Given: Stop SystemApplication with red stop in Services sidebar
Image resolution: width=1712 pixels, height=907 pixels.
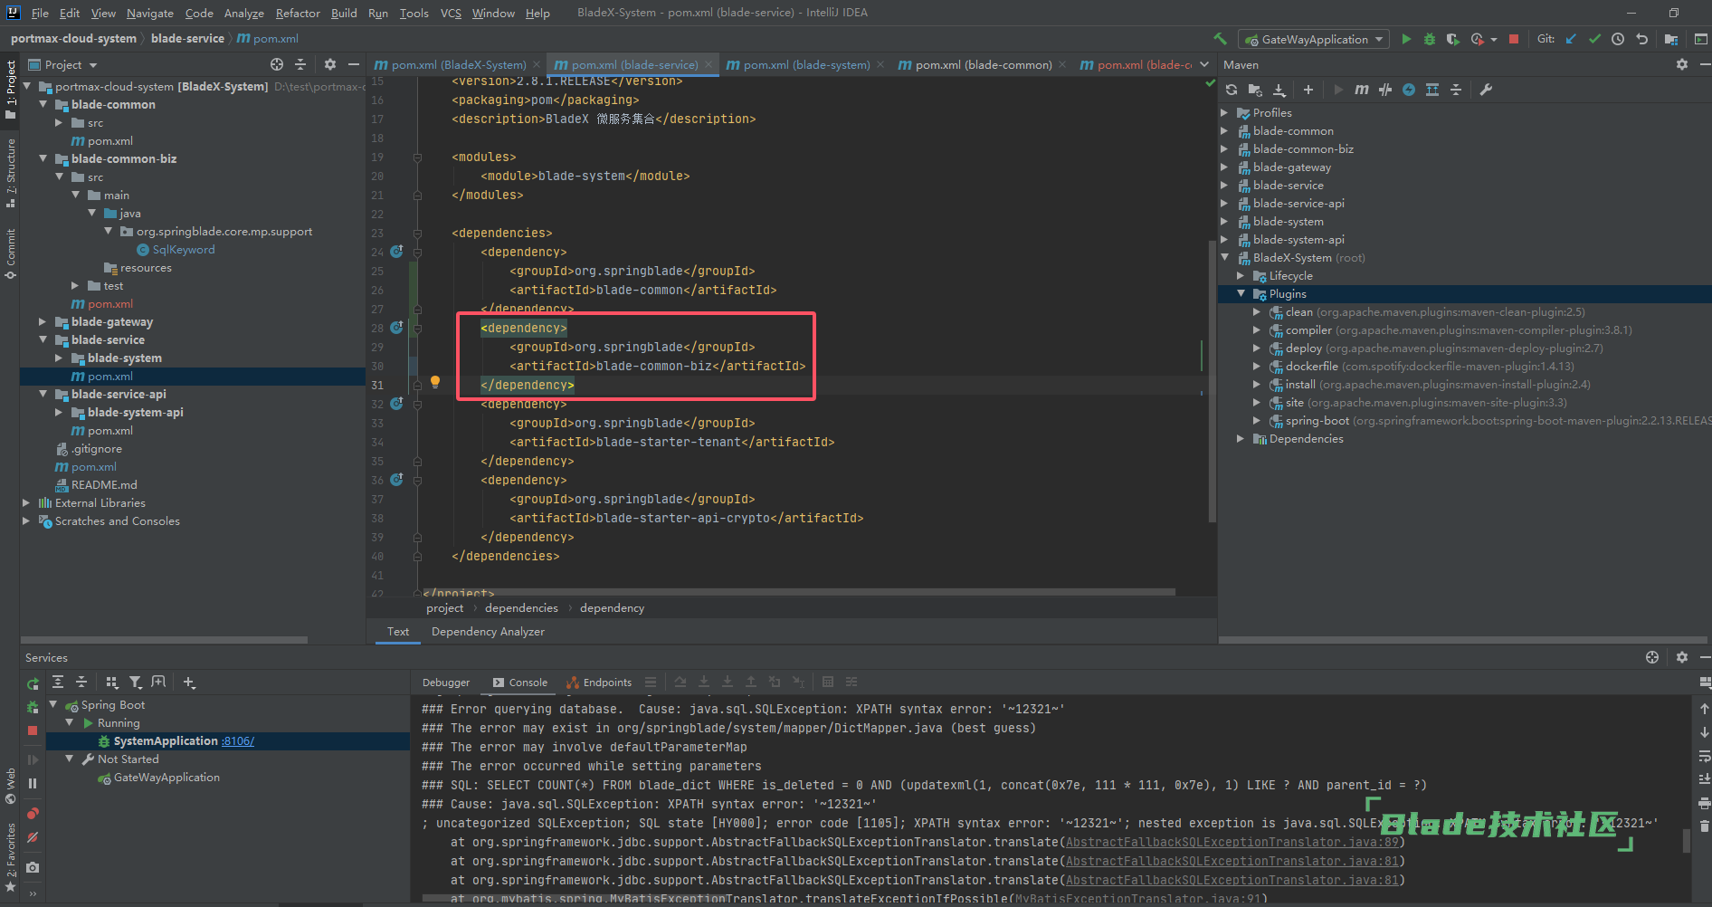Looking at the screenshot, I should click(33, 730).
